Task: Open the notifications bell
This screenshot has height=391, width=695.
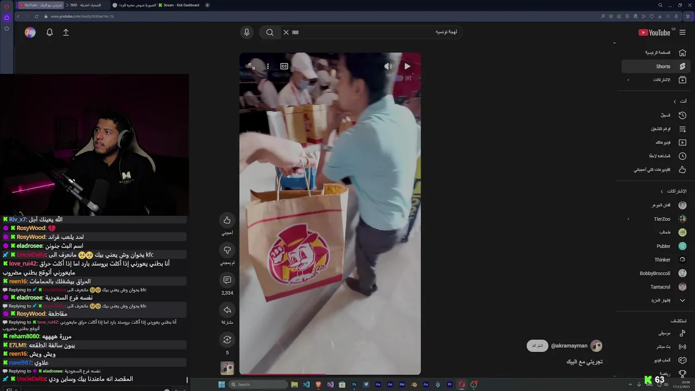Action: (49, 33)
